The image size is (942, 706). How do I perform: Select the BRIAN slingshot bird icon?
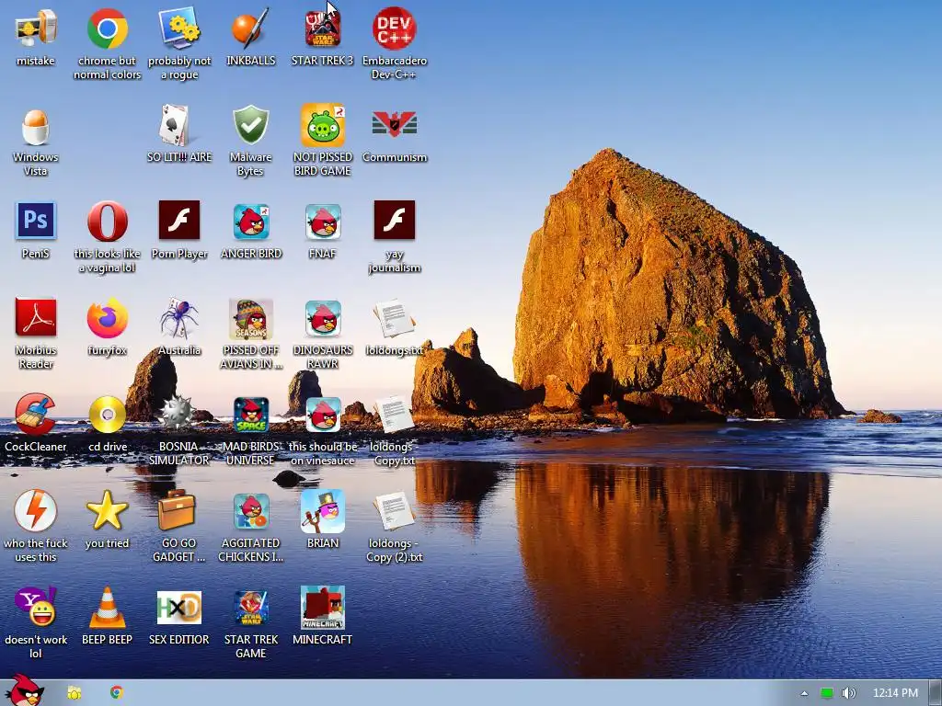323,511
